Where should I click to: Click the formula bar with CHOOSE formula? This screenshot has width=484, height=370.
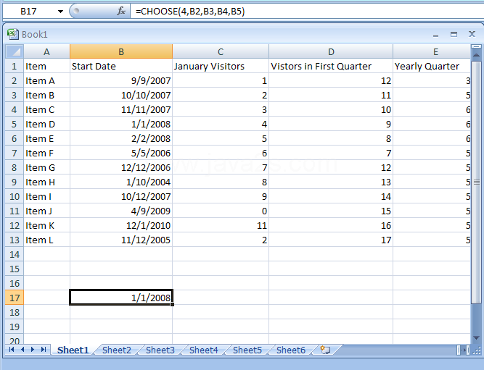pos(305,12)
